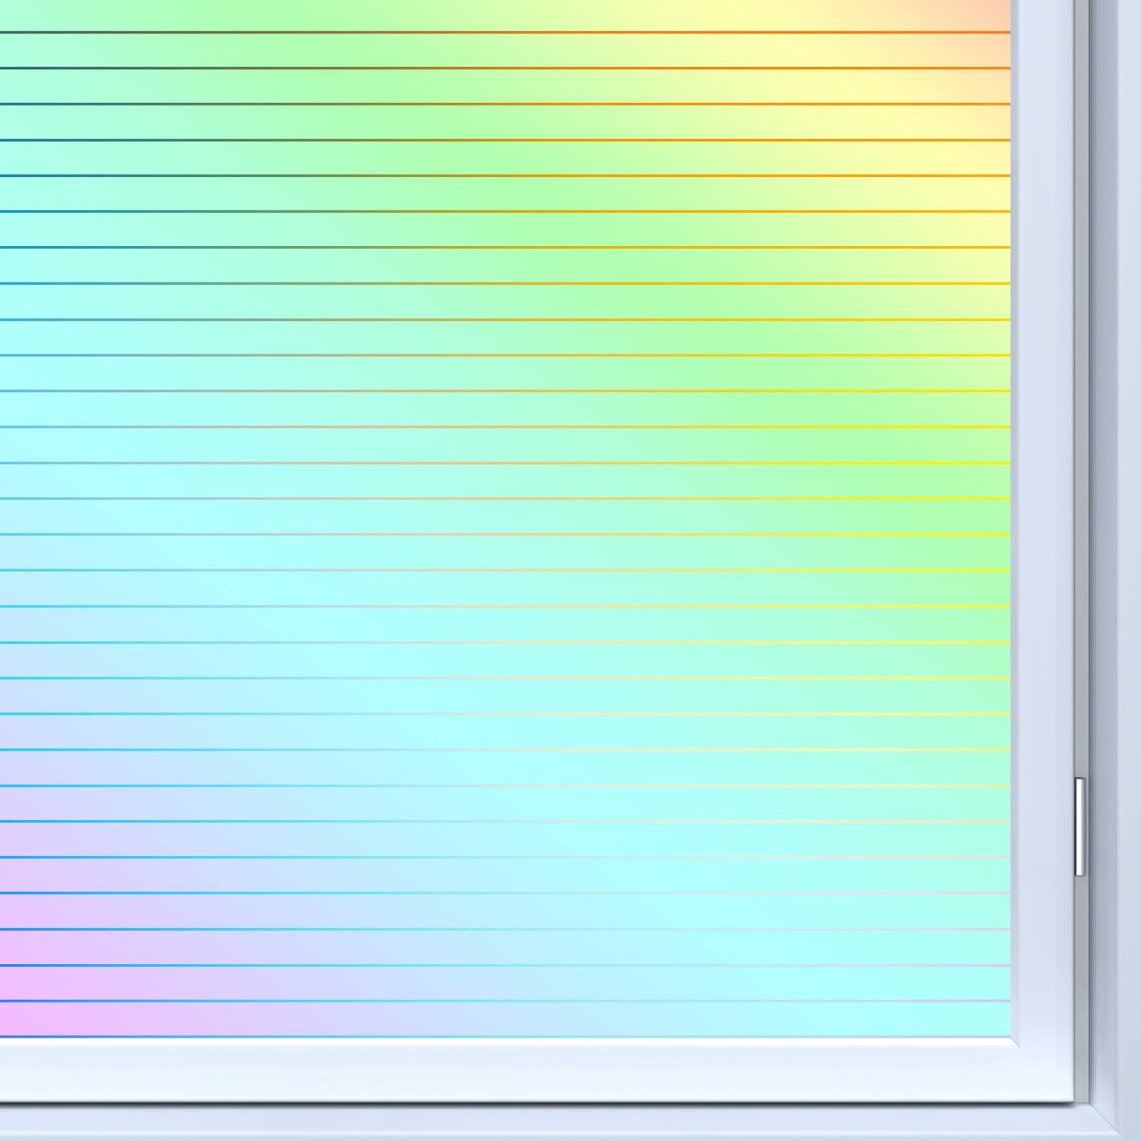Click the inner beveled edge right of the glass
The width and height of the screenshot is (1141, 1141).
point(1015,499)
